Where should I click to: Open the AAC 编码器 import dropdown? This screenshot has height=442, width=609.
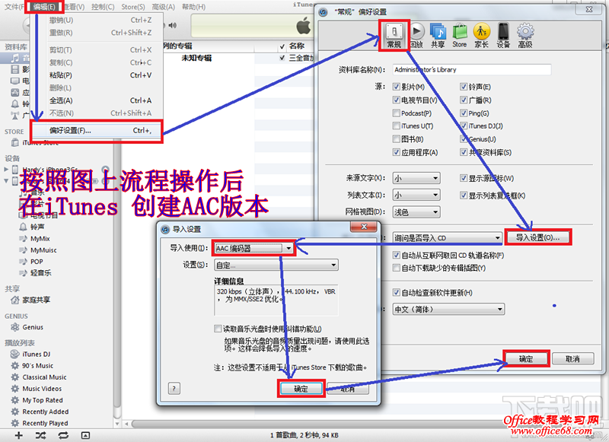point(253,248)
